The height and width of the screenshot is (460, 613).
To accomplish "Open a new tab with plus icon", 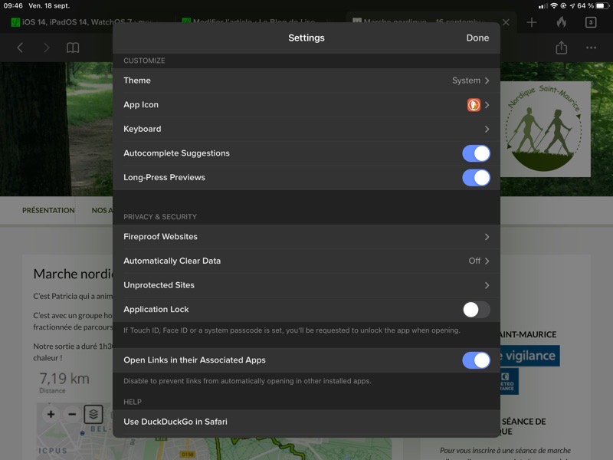I will pyautogui.click(x=532, y=22).
